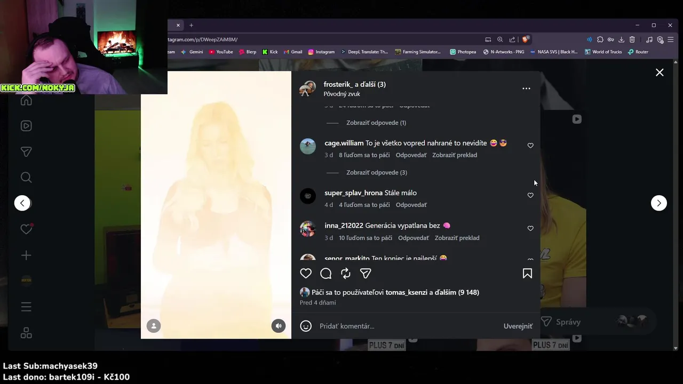
Task: Click trash can icon in browser toolbar
Action: pyautogui.click(x=632, y=39)
